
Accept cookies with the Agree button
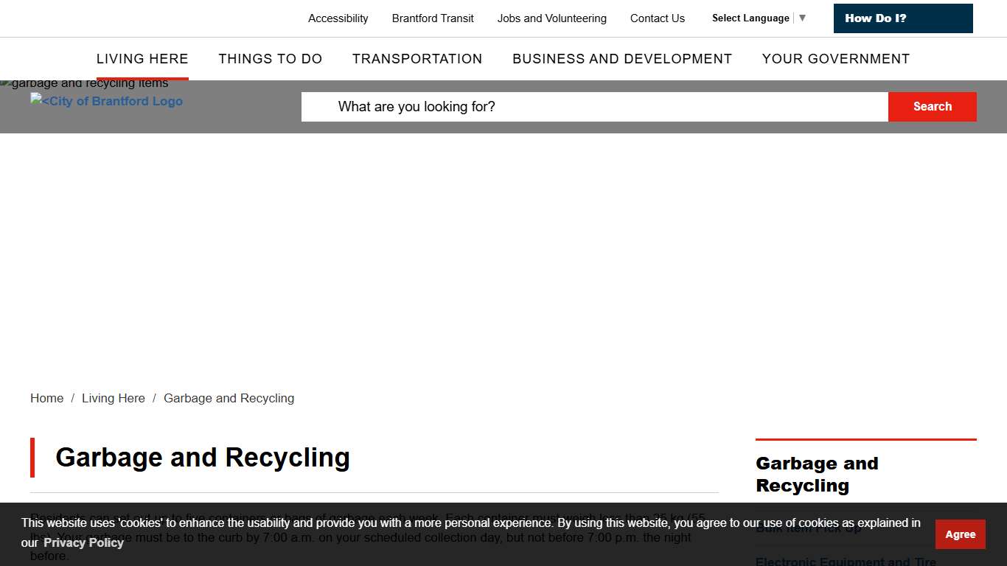click(x=960, y=534)
